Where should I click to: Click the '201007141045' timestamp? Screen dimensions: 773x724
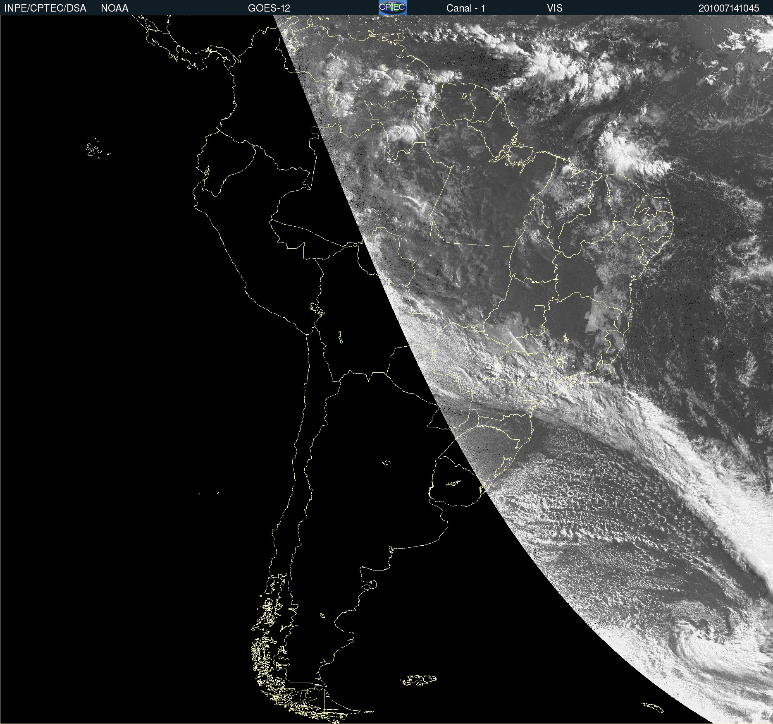[x=729, y=8]
